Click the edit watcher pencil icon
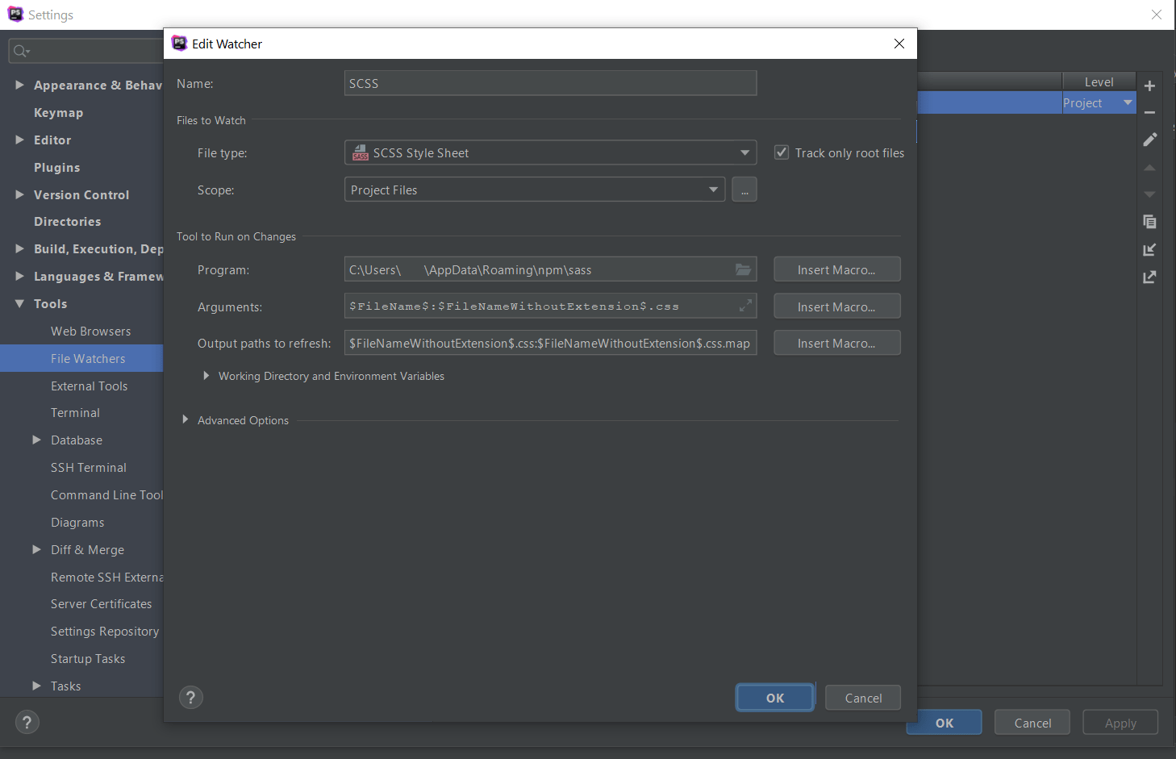This screenshot has height=759, width=1176. [x=1149, y=140]
